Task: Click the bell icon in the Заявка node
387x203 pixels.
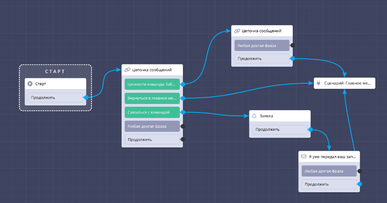Action: click(x=254, y=116)
